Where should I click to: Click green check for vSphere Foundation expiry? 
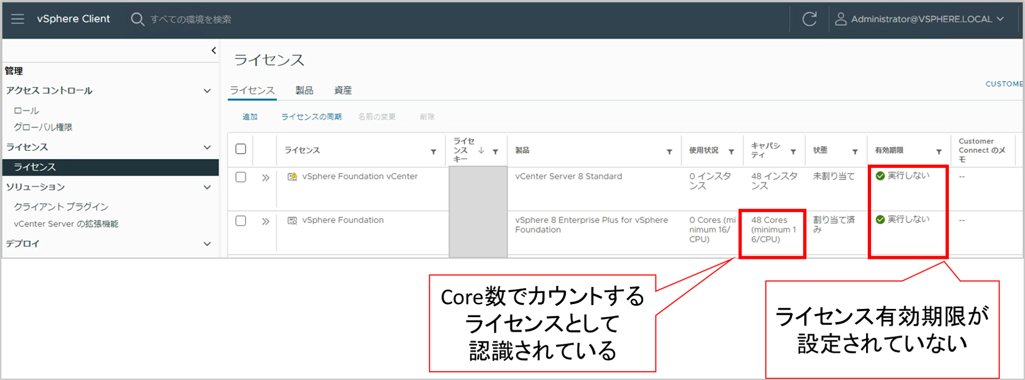[x=880, y=220]
